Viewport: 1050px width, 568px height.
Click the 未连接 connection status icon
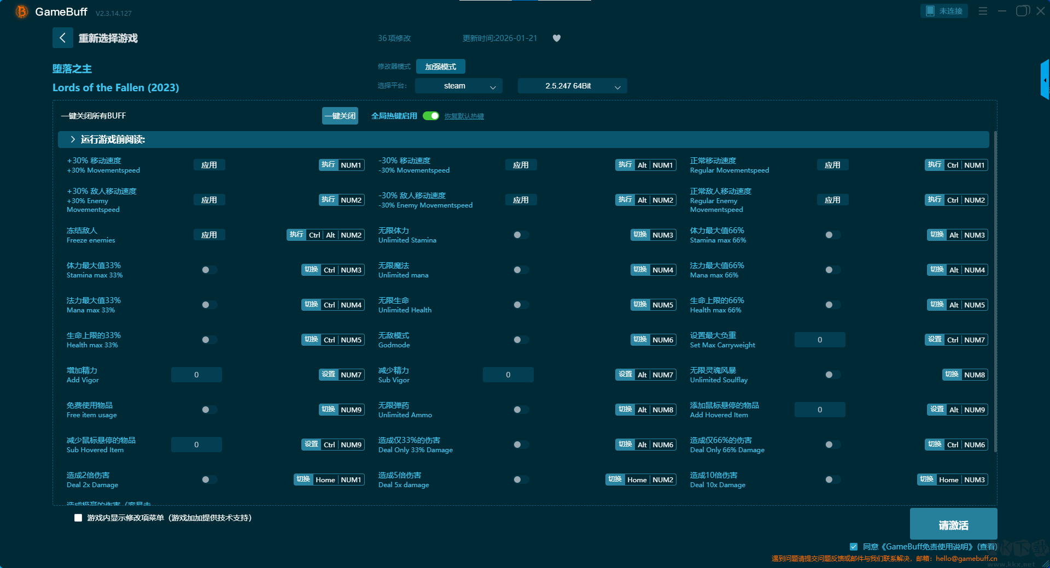(943, 11)
